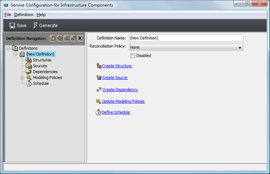Select the Definitions root folder icon
This screenshot has height=174, width=270.
pos(15,48)
